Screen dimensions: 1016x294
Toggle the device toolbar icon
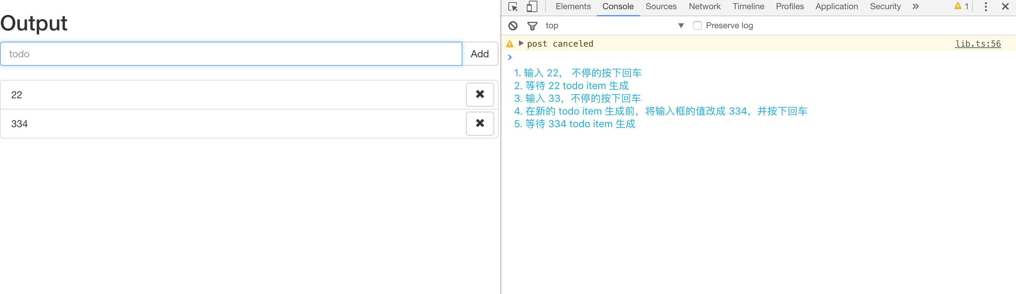[532, 7]
